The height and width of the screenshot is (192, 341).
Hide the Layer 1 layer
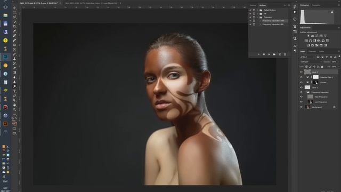[302, 87]
